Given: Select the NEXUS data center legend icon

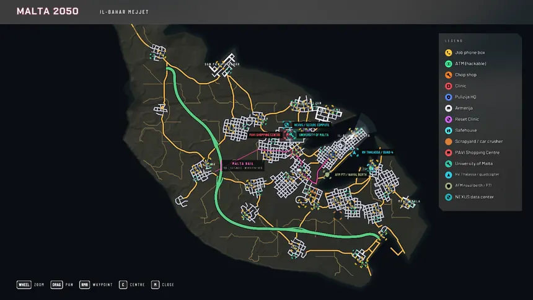Looking at the screenshot, I should click(448, 197).
